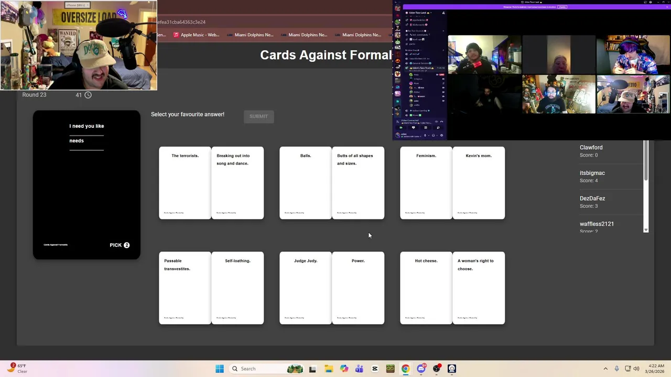Toggle Discord camera on or off
Image resolution: width=671 pixels, height=377 pixels.
tap(401, 128)
